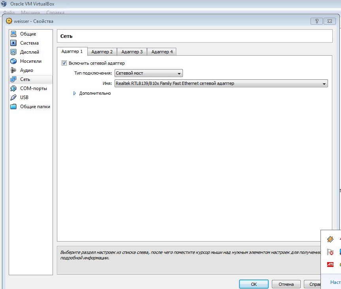The height and width of the screenshot is (289, 341).
Task: Confirm settings with OK button
Action: pyautogui.click(x=254, y=284)
